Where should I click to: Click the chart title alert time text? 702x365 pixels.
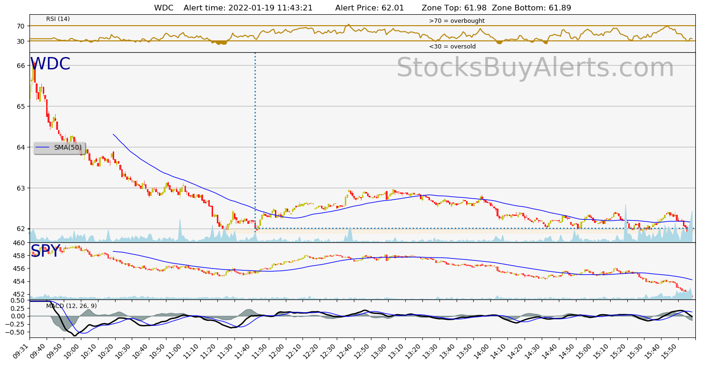248,8
